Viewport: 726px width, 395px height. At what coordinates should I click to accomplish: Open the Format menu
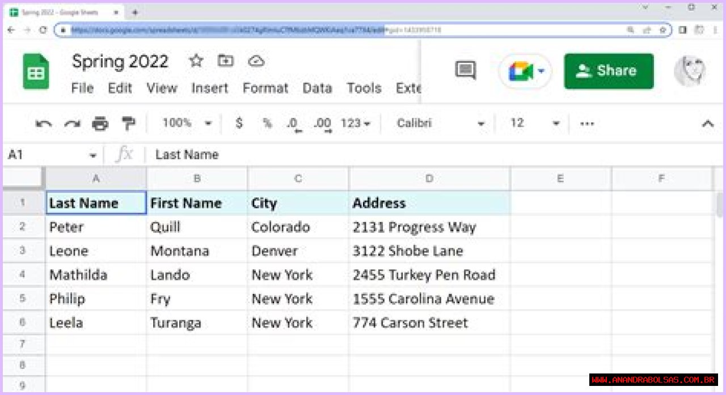coord(265,88)
